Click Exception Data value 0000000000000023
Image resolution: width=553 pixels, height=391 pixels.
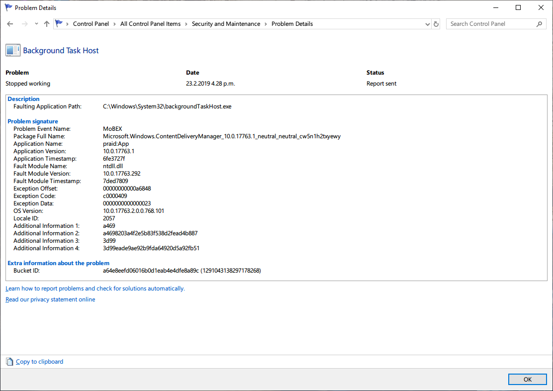(x=127, y=203)
